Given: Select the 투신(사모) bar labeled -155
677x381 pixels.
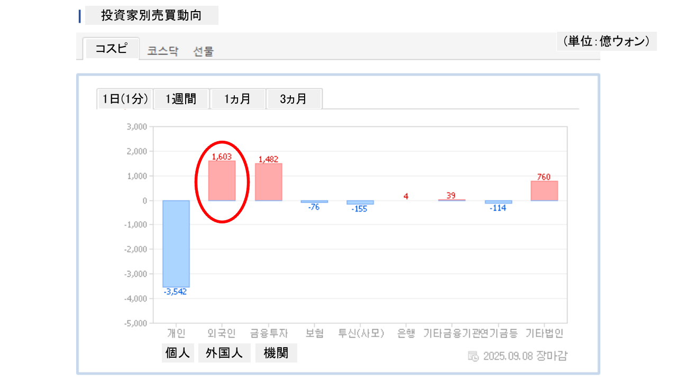Looking at the screenshot, I should point(360,202).
